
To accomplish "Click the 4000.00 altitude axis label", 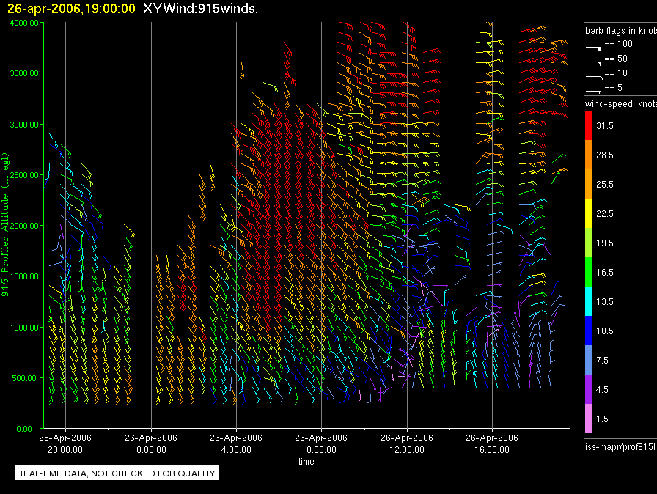I will (x=23, y=23).
